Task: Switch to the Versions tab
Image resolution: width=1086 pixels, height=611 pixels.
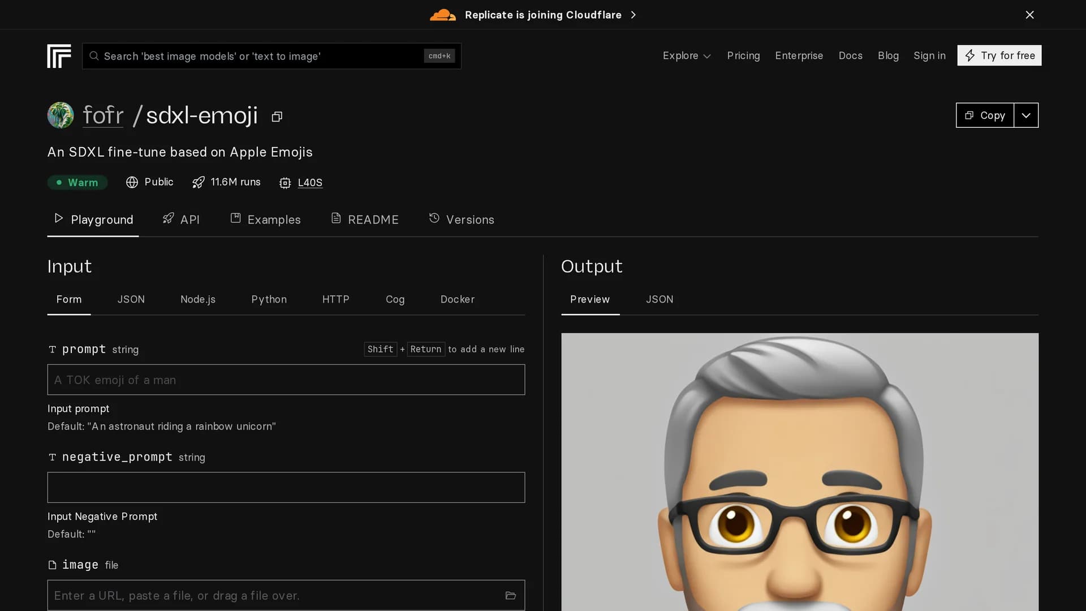Action: click(x=462, y=220)
